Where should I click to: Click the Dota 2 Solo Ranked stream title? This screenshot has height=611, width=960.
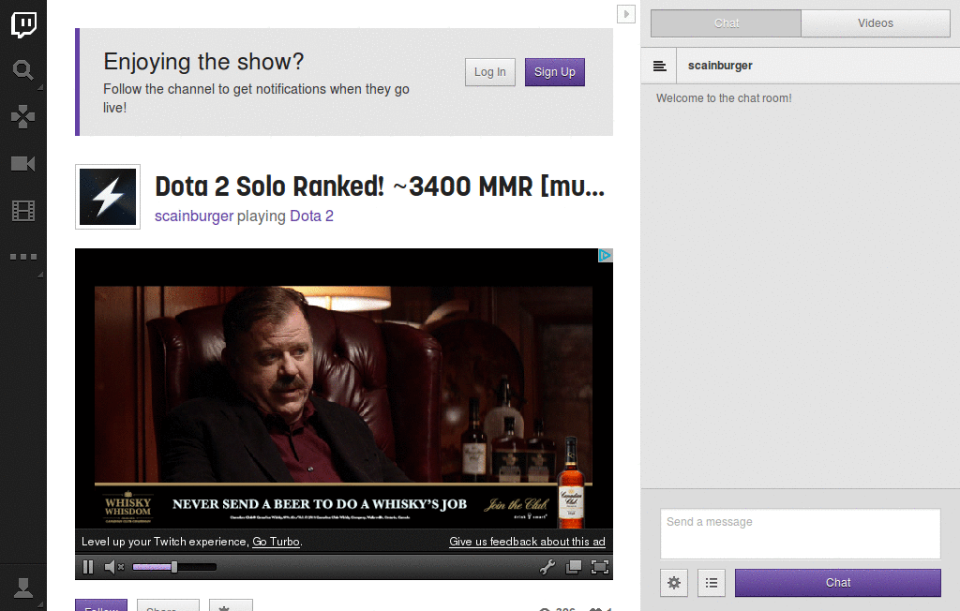[380, 186]
